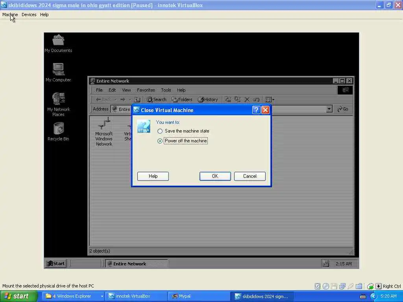Click the Copy To toolbar icon
This screenshot has height=302, width=403.
point(237,99)
